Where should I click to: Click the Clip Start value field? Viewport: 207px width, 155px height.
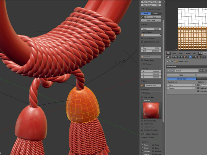151,48
